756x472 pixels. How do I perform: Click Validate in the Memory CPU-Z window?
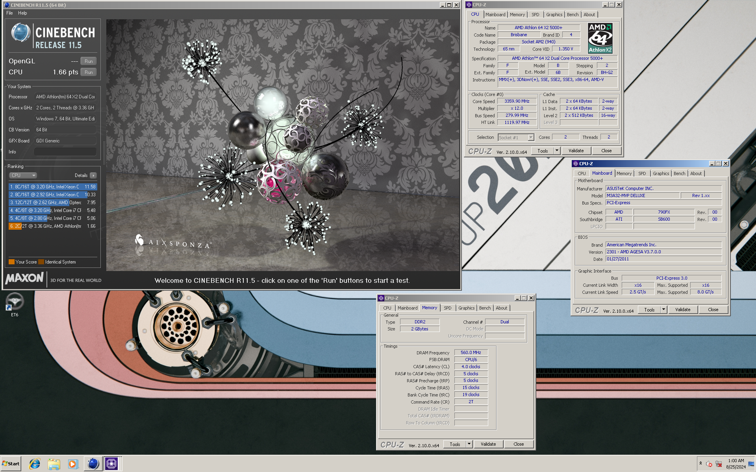coord(488,444)
